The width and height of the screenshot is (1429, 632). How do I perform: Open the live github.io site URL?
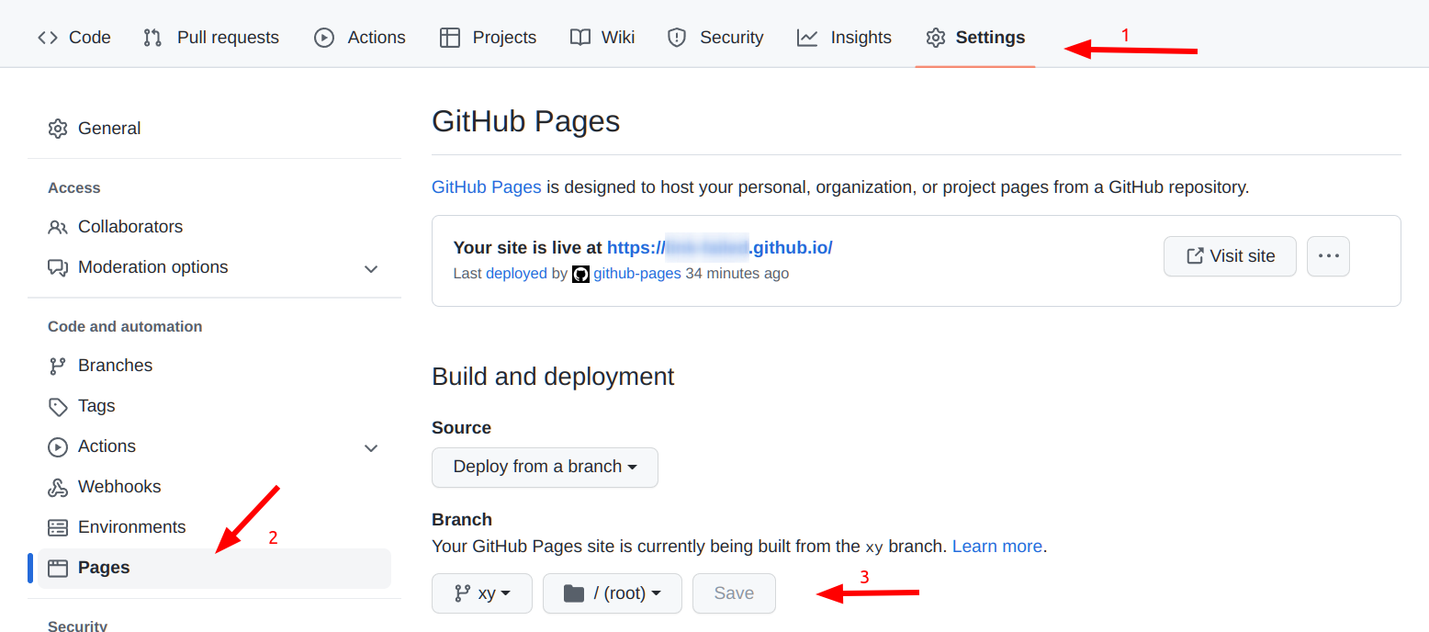point(720,247)
